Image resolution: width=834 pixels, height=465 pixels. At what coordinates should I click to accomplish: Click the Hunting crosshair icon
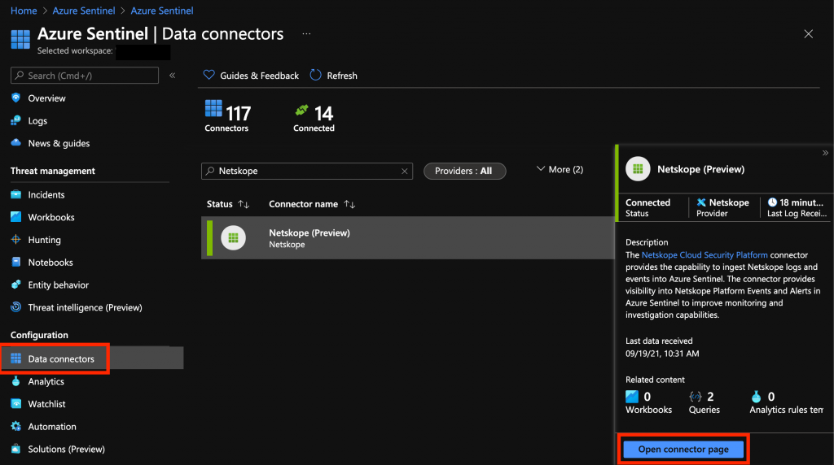16,239
